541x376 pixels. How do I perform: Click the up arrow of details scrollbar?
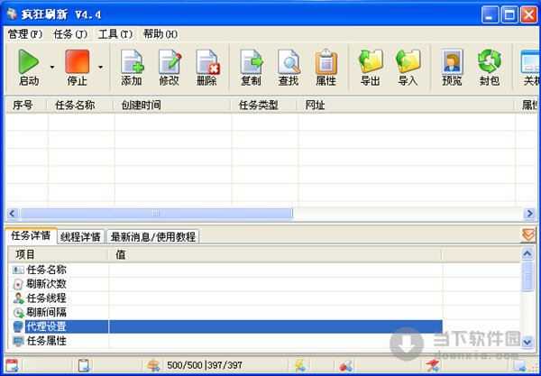pos(527,254)
